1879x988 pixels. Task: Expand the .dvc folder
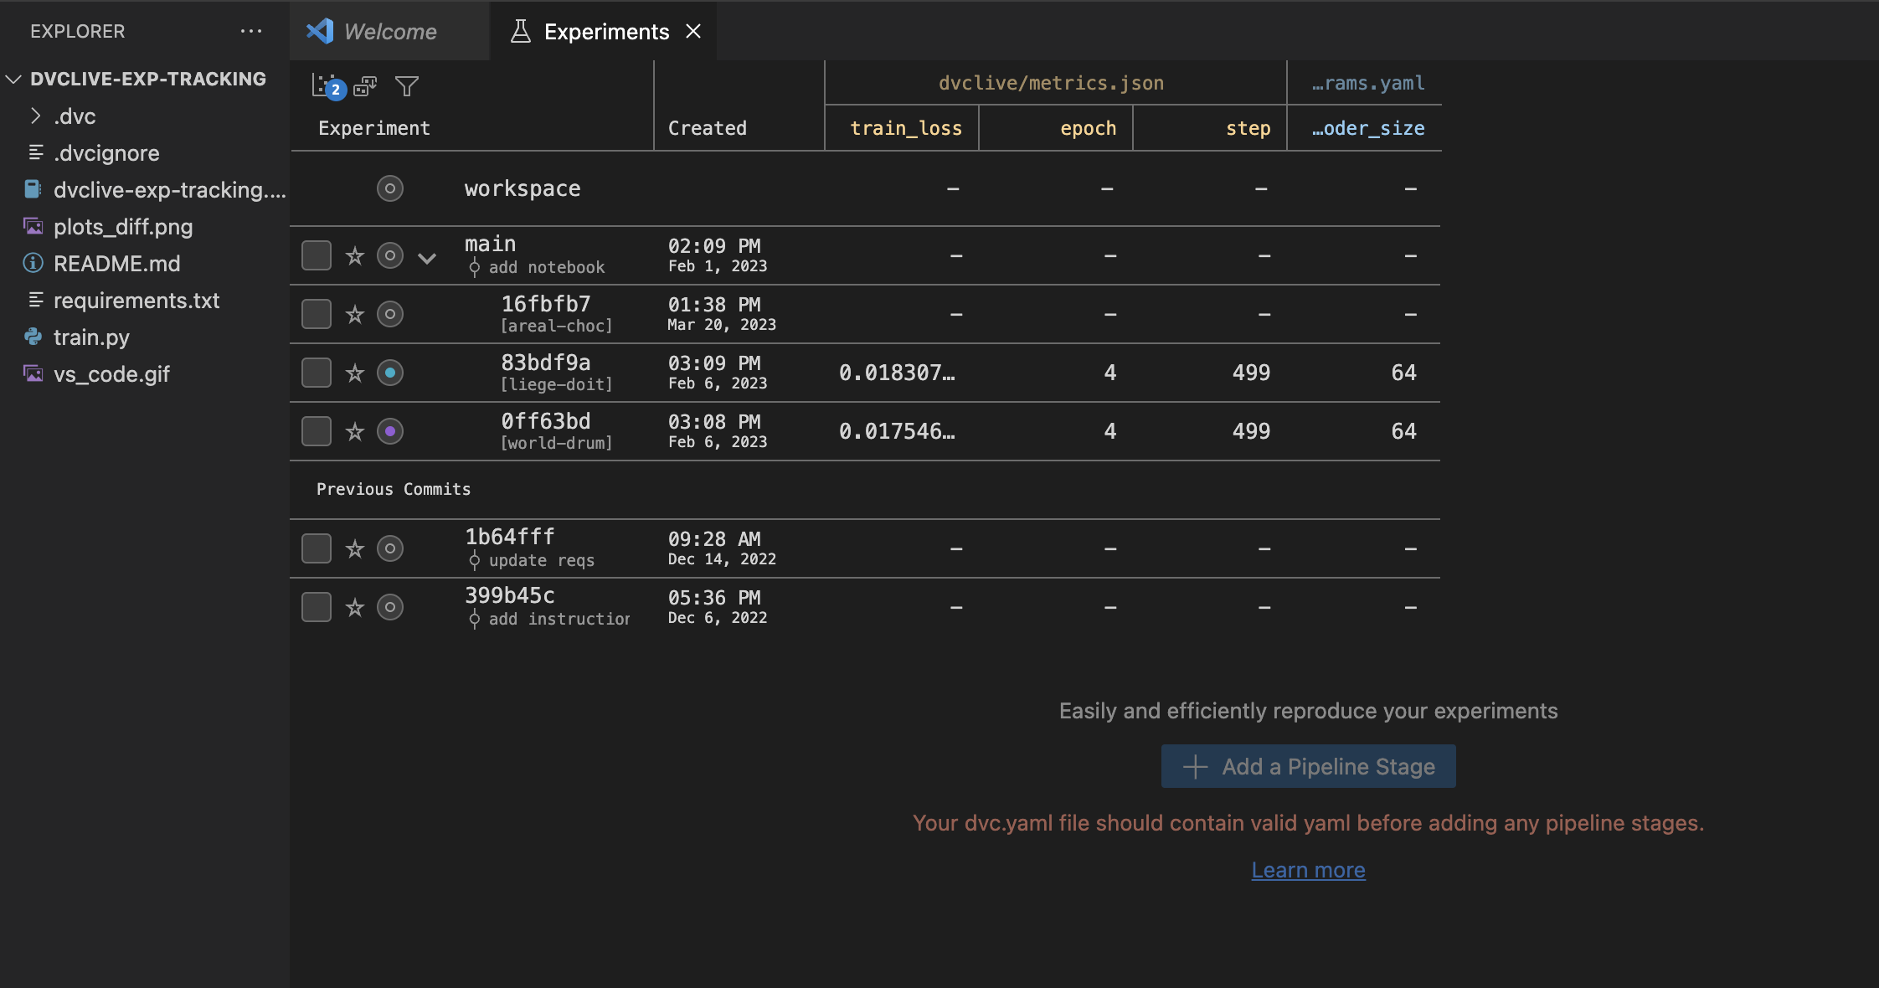point(36,116)
